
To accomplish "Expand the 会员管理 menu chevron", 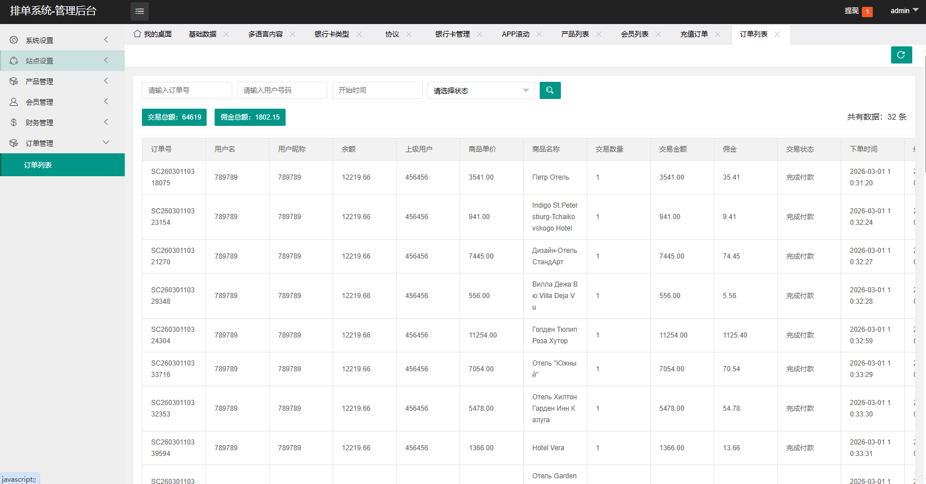I will pos(106,101).
